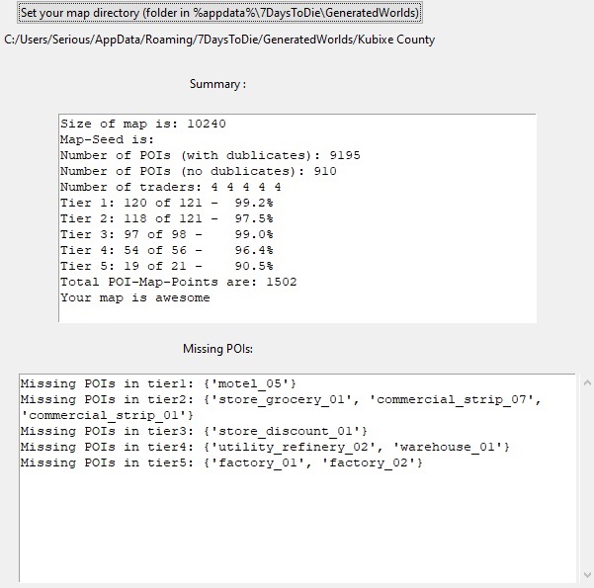594x588 pixels.
Task: Click the Kubixe County directory path text
Action: click(219, 40)
